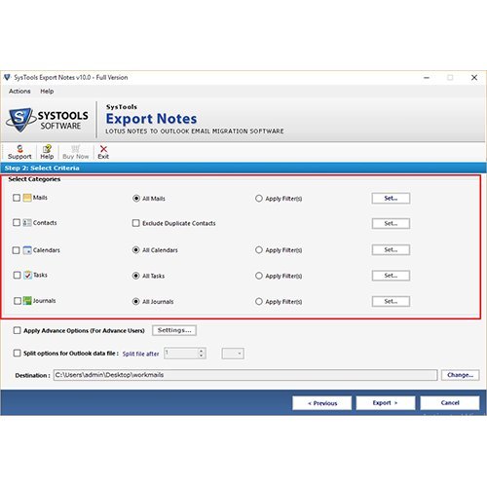Click Set button in Mails row
This screenshot has width=487, height=487.
point(391,199)
